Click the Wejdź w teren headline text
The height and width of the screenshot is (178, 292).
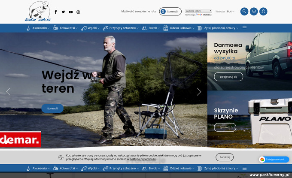tap(67, 81)
